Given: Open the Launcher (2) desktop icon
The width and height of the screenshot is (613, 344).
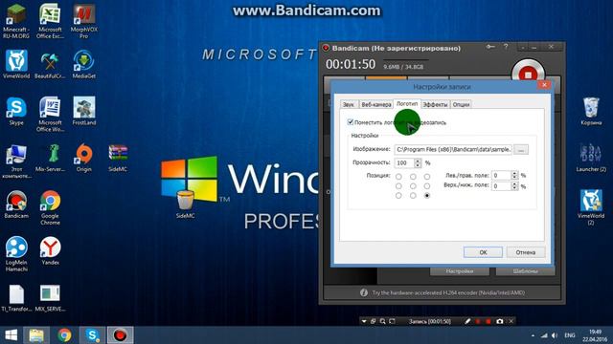Looking at the screenshot, I should tap(591, 158).
